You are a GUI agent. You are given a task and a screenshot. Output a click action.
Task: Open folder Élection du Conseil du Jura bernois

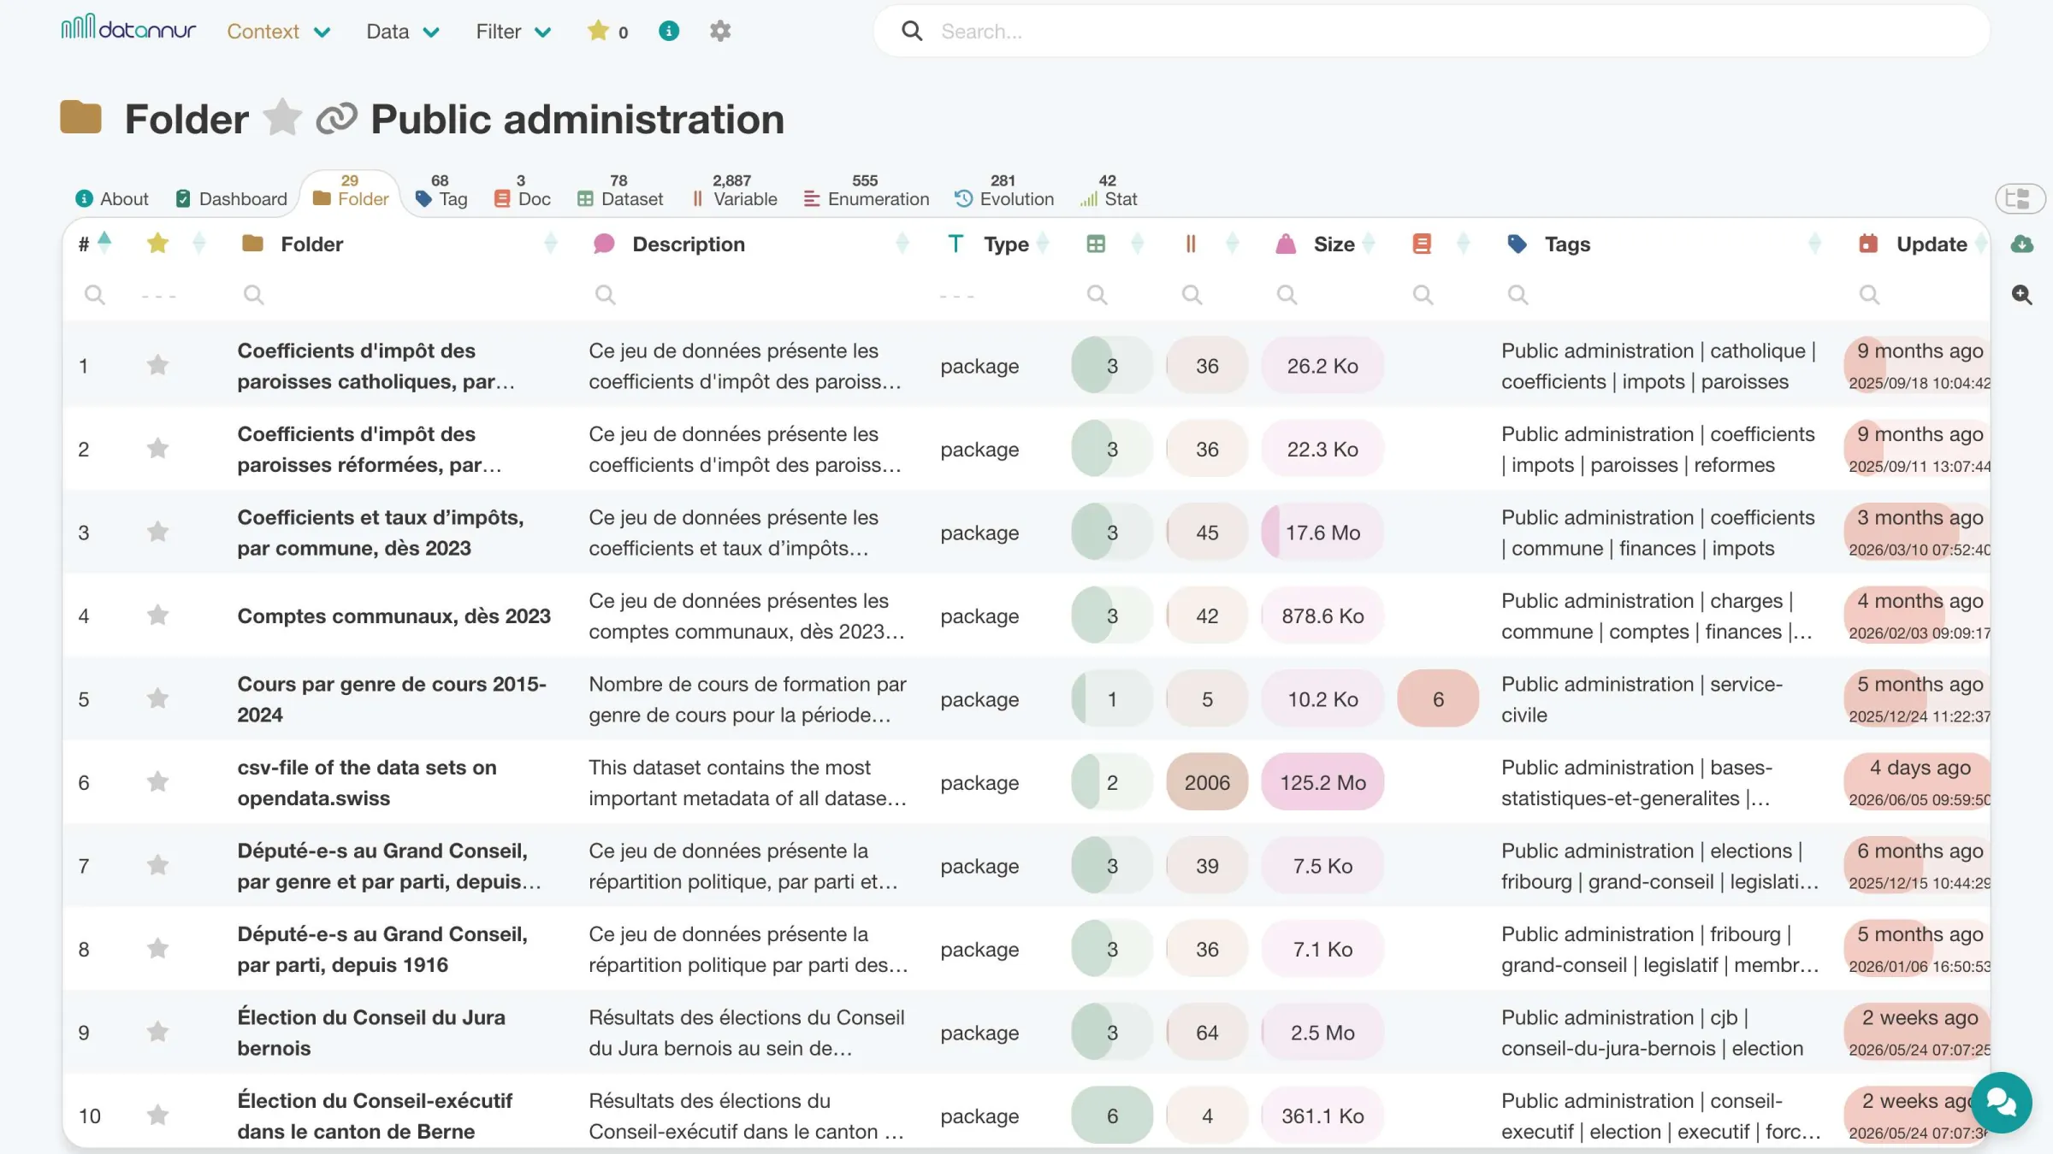tap(371, 1033)
